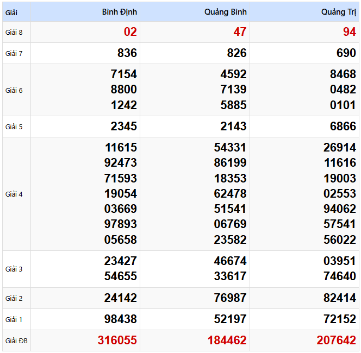Click red Giải 8 number 47
Viewport: 361px width, 353px height.
click(x=240, y=32)
